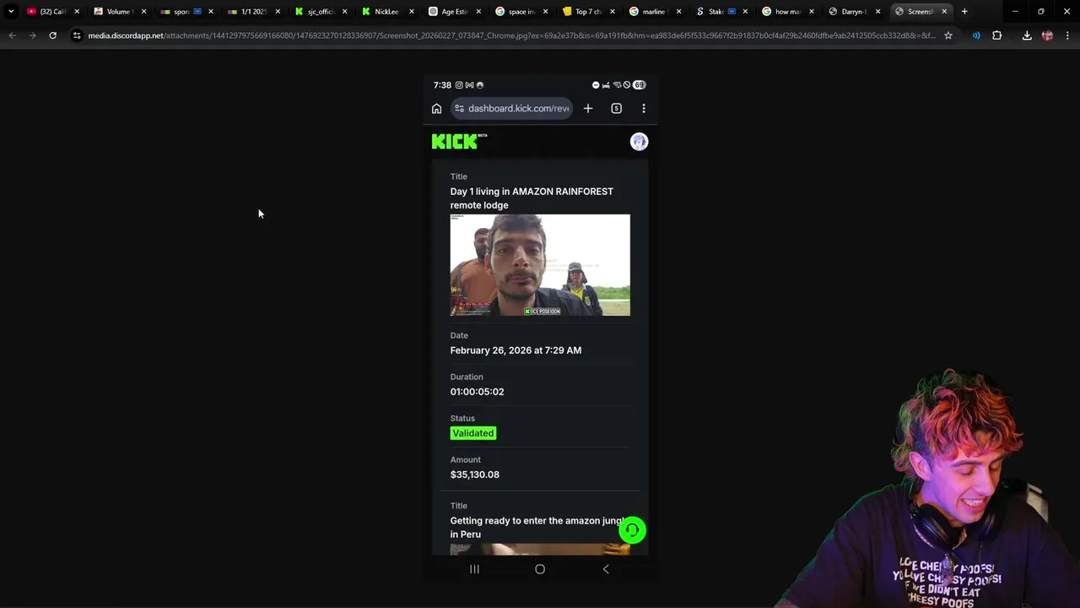This screenshot has height=608, width=1080.
Task: Open the phone browser tab switcher
Action: click(617, 108)
